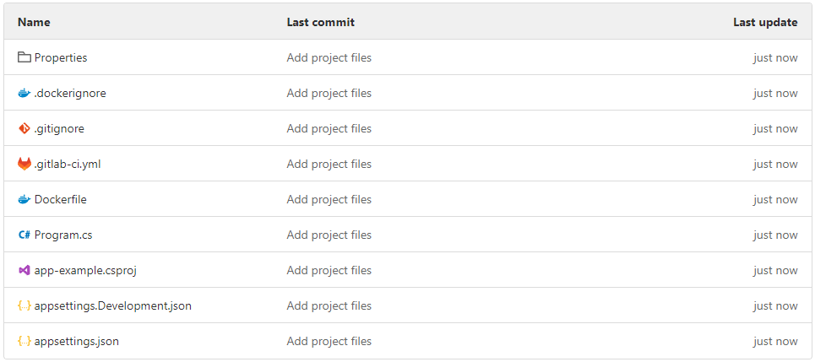Viewport: 815px width, 362px height.
Task: Click the Git icon beside .gitignore
Action: click(x=24, y=128)
